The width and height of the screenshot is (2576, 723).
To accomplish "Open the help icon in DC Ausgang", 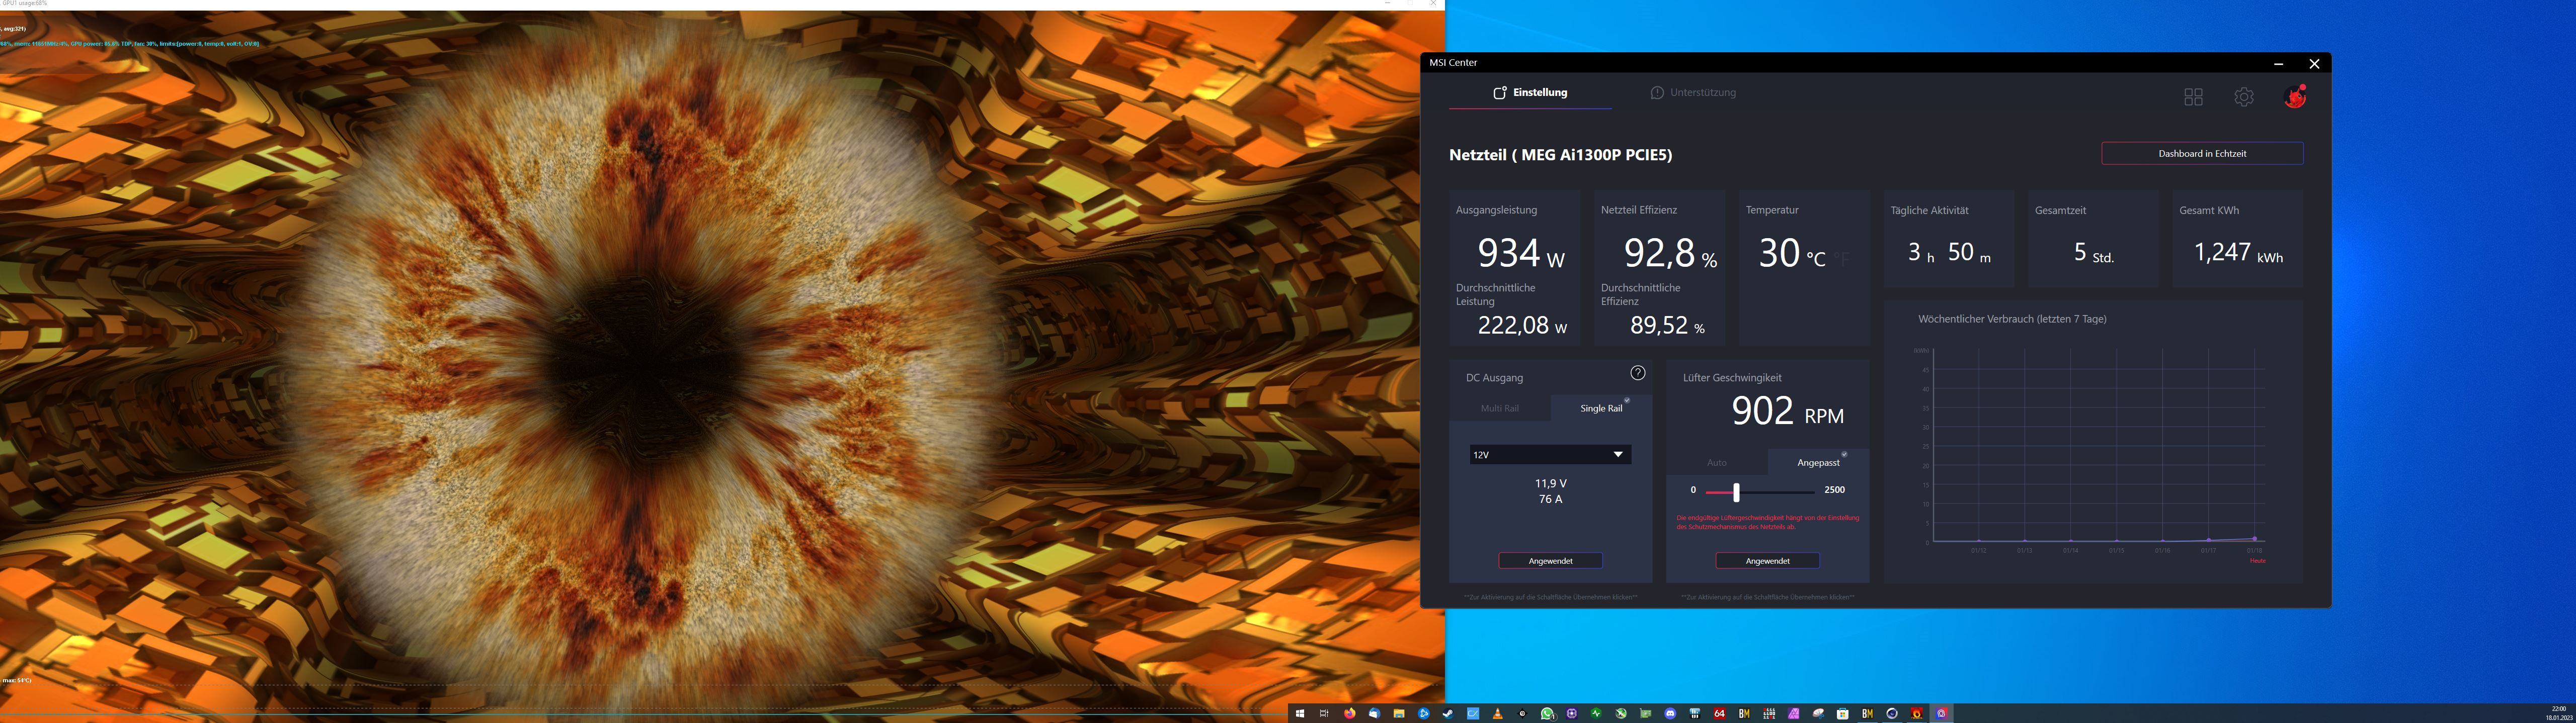I will click(1638, 372).
